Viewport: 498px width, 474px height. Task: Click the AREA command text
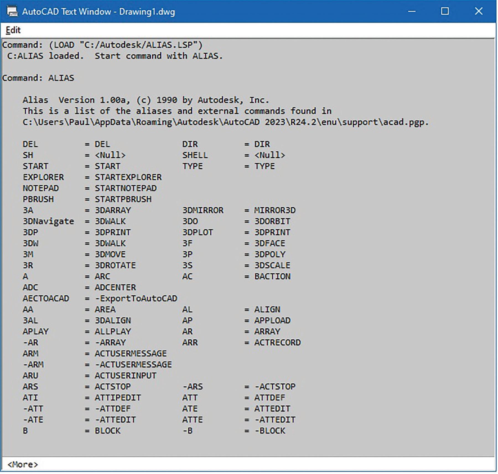coord(105,310)
